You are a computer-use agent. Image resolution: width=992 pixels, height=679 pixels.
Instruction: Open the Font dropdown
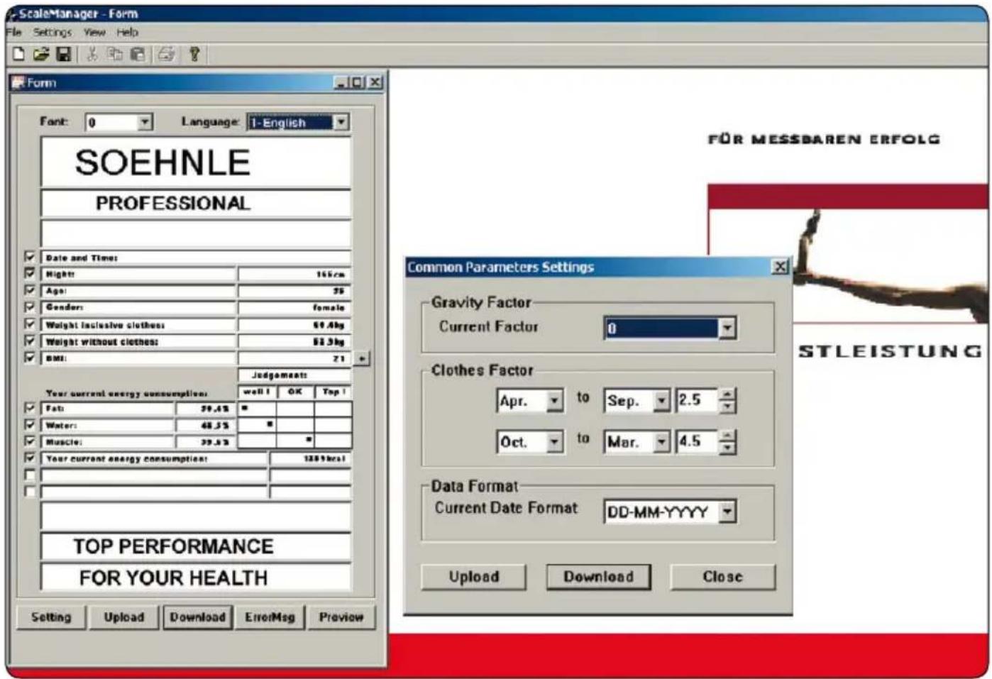[x=145, y=122]
